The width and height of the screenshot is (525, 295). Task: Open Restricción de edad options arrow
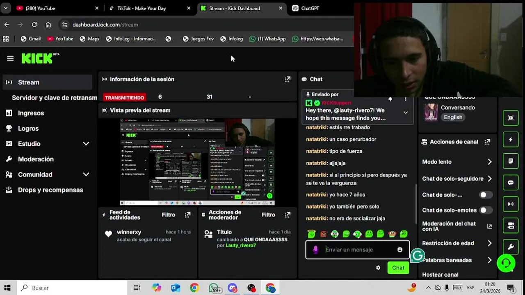[x=489, y=243]
